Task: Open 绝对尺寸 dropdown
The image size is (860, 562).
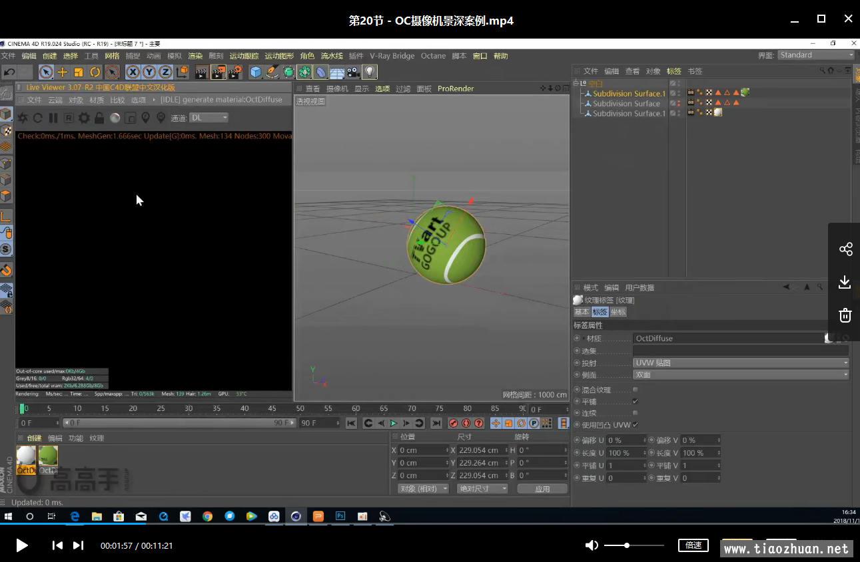Action: (482, 489)
